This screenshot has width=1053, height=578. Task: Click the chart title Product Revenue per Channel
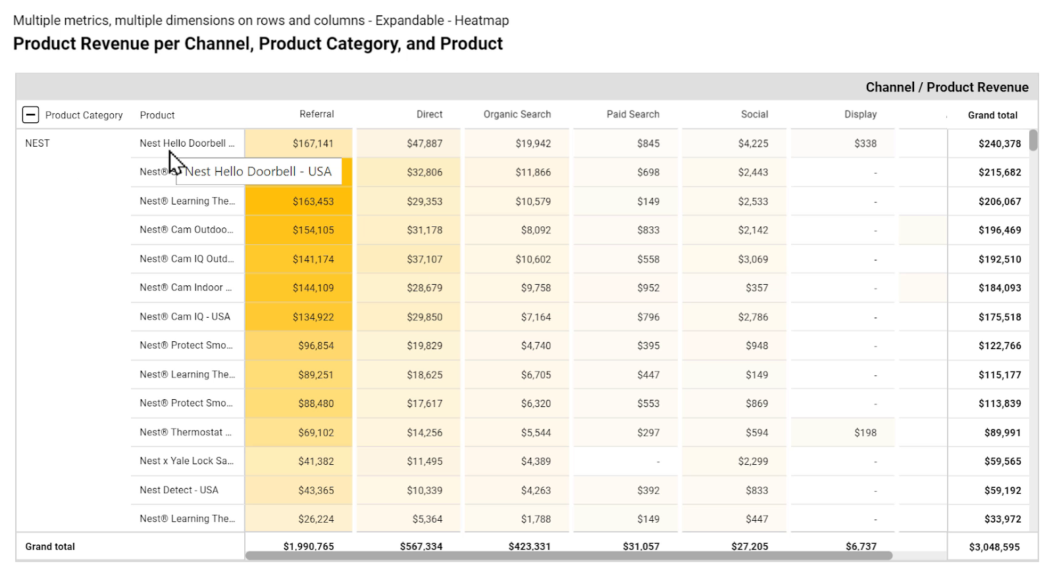(258, 43)
